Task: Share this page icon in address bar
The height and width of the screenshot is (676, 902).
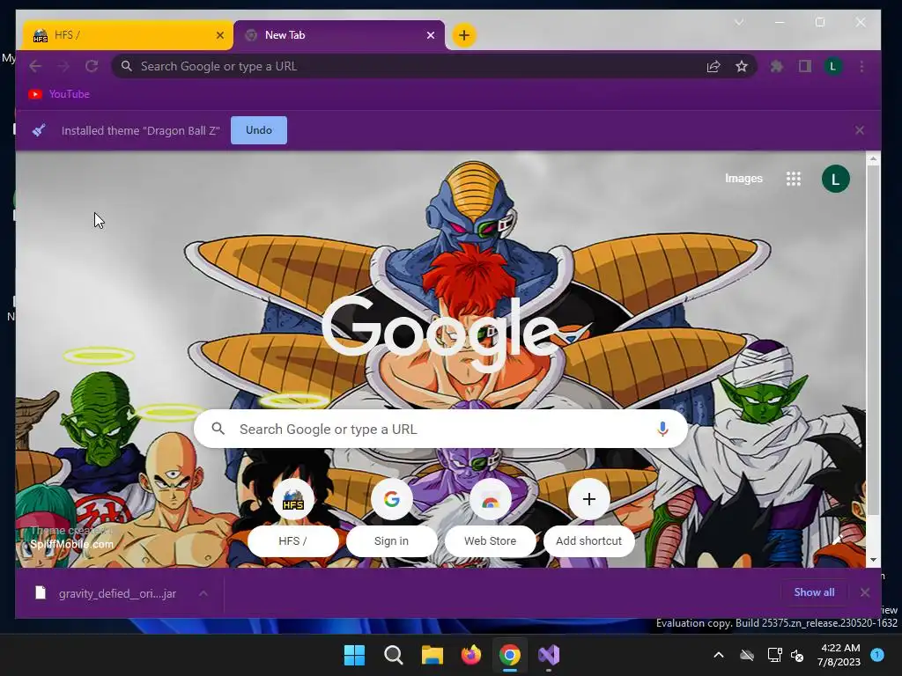Action: click(713, 66)
